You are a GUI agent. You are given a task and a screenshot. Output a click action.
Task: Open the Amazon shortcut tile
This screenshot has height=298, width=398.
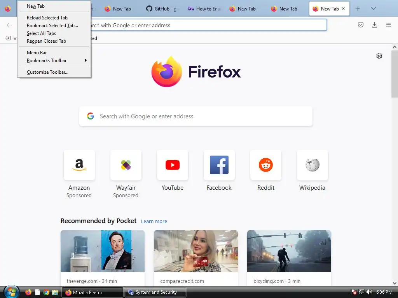(x=79, y=165)
